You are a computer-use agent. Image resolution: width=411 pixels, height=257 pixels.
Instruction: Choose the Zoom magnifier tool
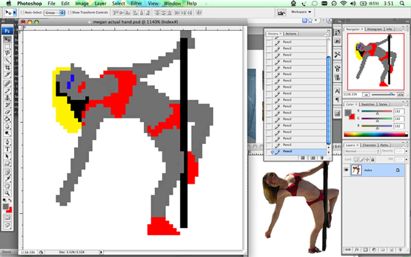click(8, 193)
